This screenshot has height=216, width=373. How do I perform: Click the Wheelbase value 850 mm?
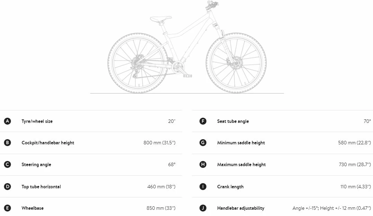pos(161,208)
